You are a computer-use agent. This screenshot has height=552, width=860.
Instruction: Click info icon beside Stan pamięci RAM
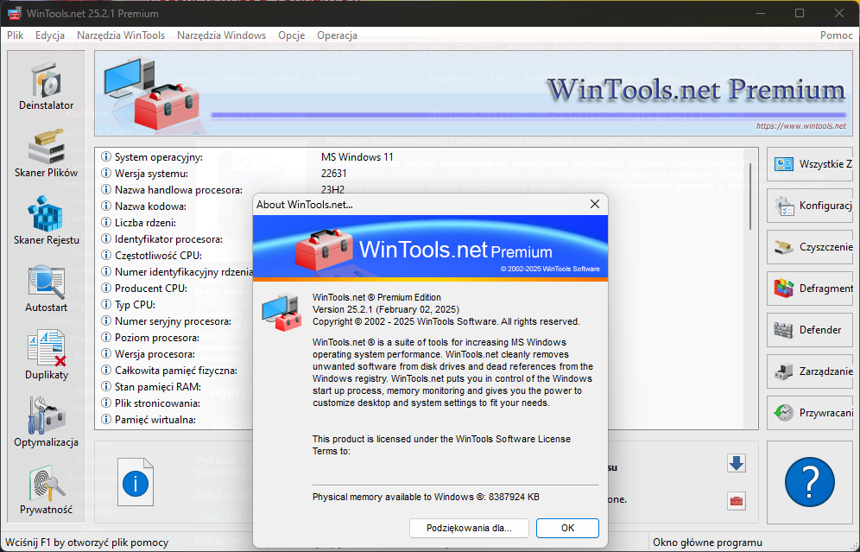[106, 386]
